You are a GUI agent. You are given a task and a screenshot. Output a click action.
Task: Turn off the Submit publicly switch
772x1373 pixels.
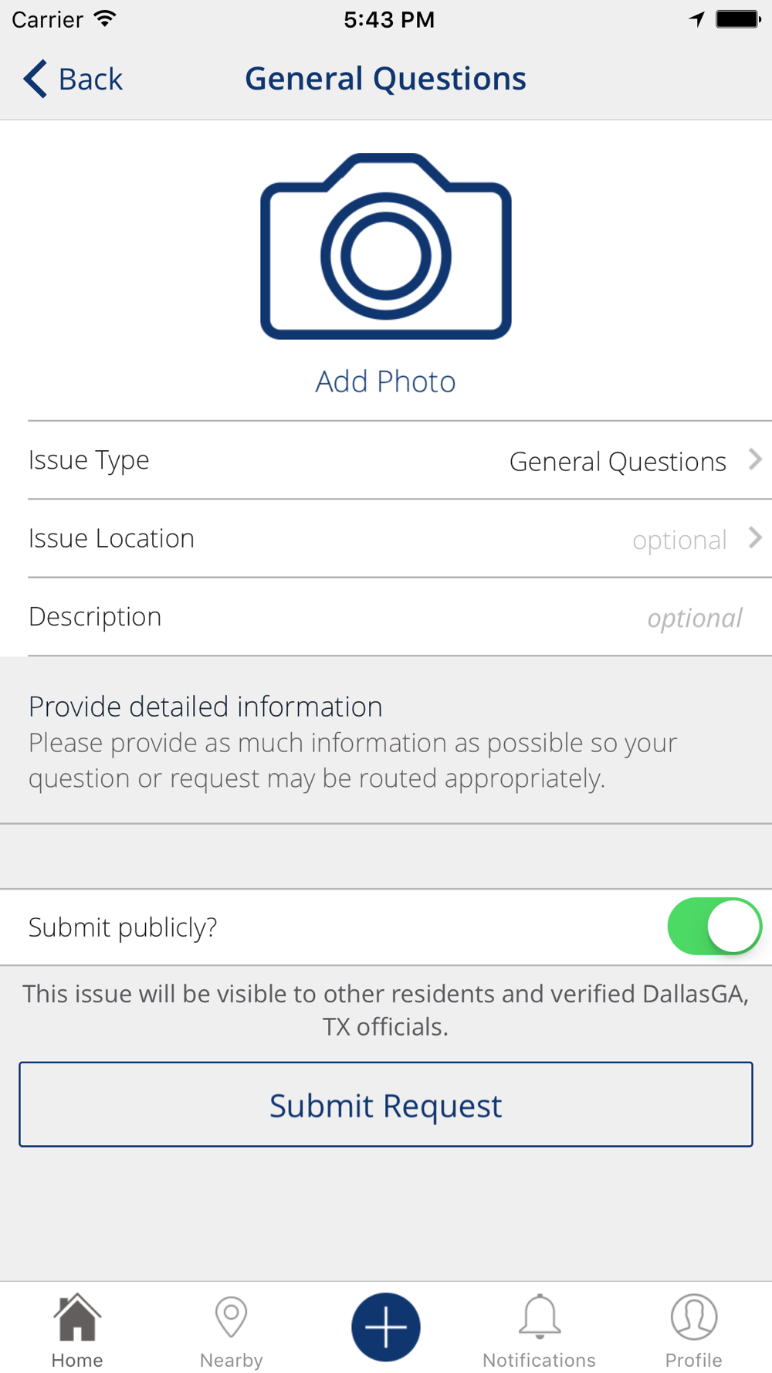pyautogui.click(x=714, y=927)
